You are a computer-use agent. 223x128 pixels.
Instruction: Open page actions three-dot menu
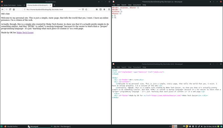[x=80, y=9]
